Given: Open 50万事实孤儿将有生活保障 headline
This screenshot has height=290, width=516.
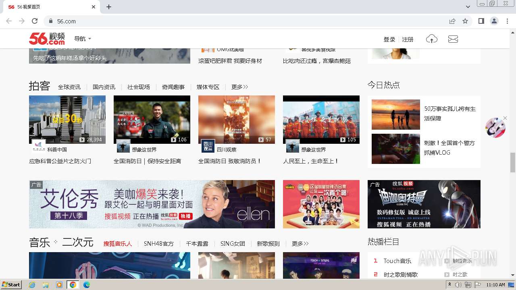Looking at the screenshot, I should (x=450, y=114).
